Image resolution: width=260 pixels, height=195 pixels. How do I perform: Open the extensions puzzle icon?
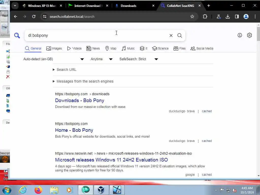[205, 17]
